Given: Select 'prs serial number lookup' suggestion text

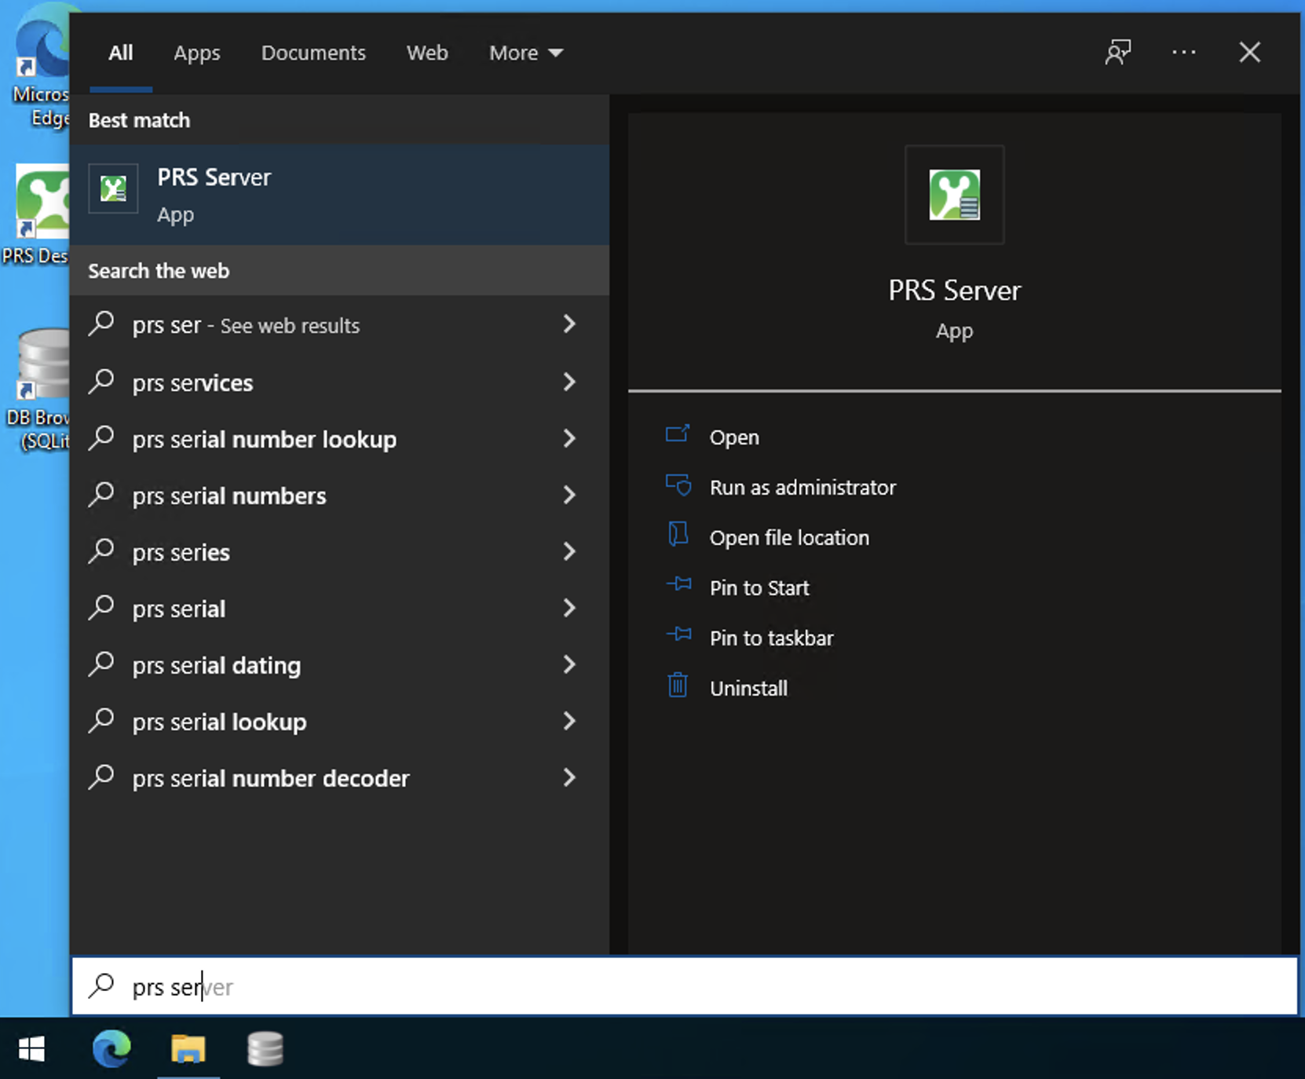Looking at the screenshot, I should [x=264, y=439].
